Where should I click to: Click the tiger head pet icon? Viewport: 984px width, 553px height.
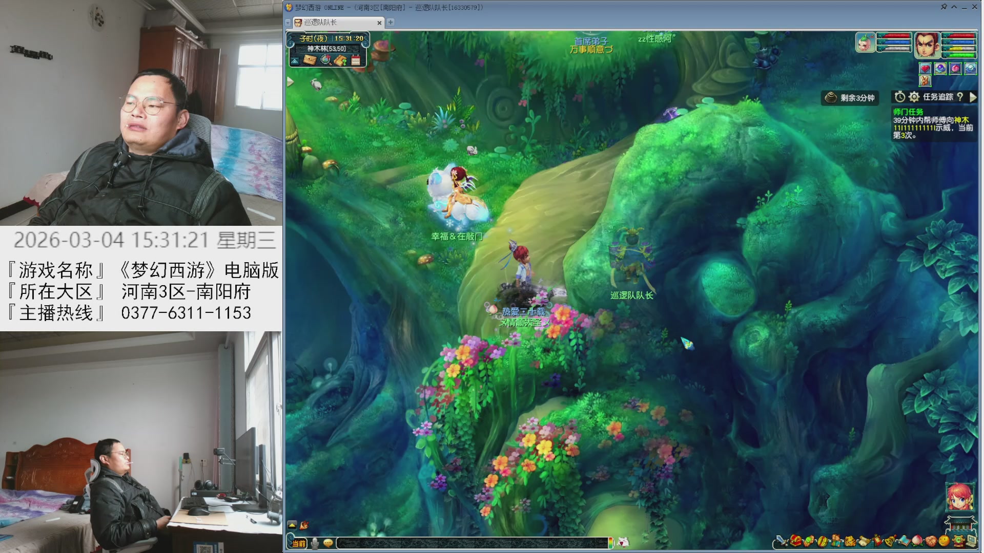coord(850,541)
